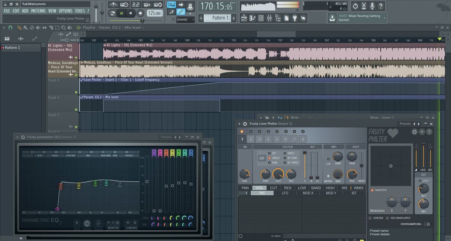The width and height of the screenshot is (451, 241).
Task: Switch to the CUT envelope tab
Action: [274, 188]
